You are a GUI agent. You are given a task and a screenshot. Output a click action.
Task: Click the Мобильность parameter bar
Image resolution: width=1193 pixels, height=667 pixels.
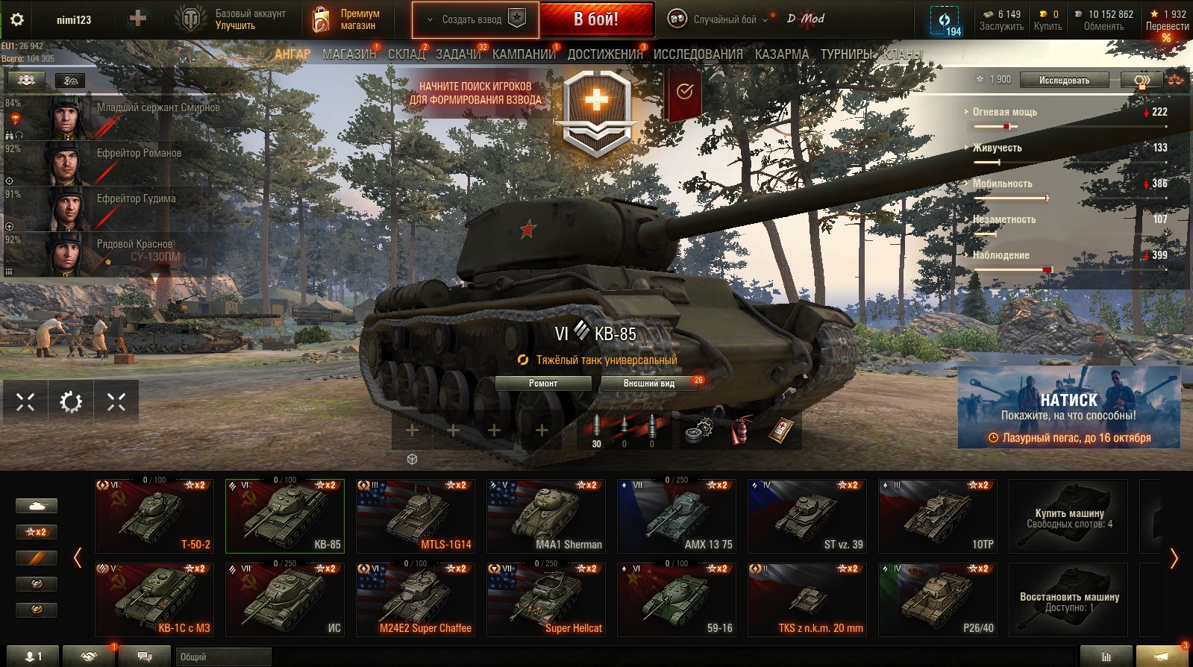[x=1011, y=198]
